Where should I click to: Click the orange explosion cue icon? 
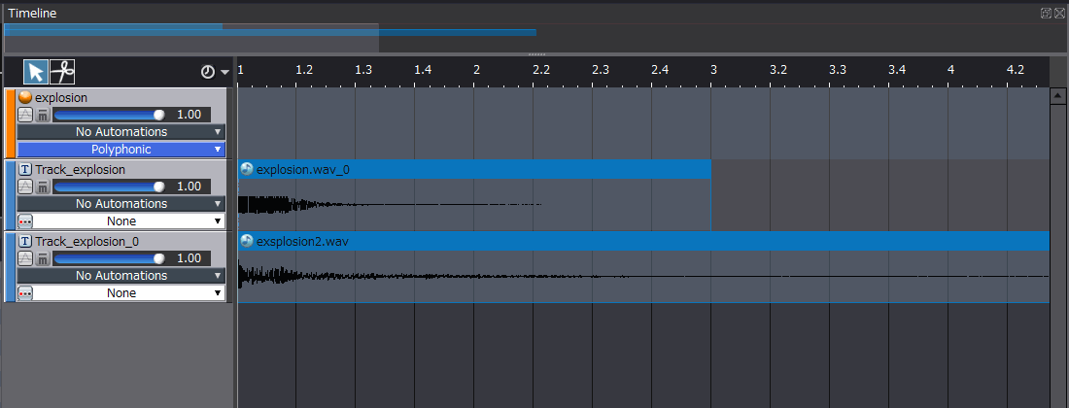click(25, 97)
